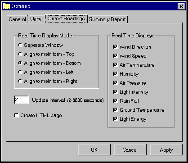The image size is (188, 163).
Task: Select the Current Readings tab
Action: click(x=66, y=19)
